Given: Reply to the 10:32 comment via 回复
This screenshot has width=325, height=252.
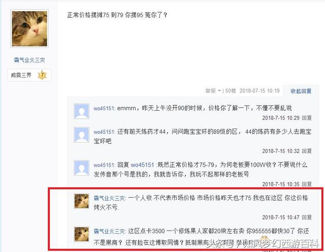Looking at the screenshot, I should coord(307,151).
